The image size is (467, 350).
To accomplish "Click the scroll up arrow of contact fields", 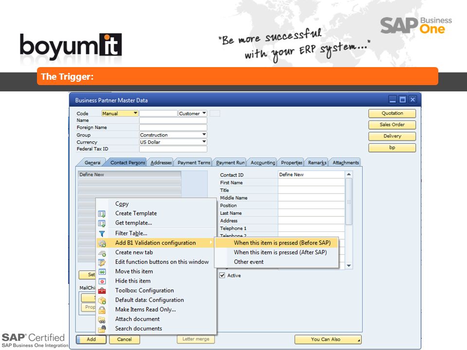I will click(349, 175).
